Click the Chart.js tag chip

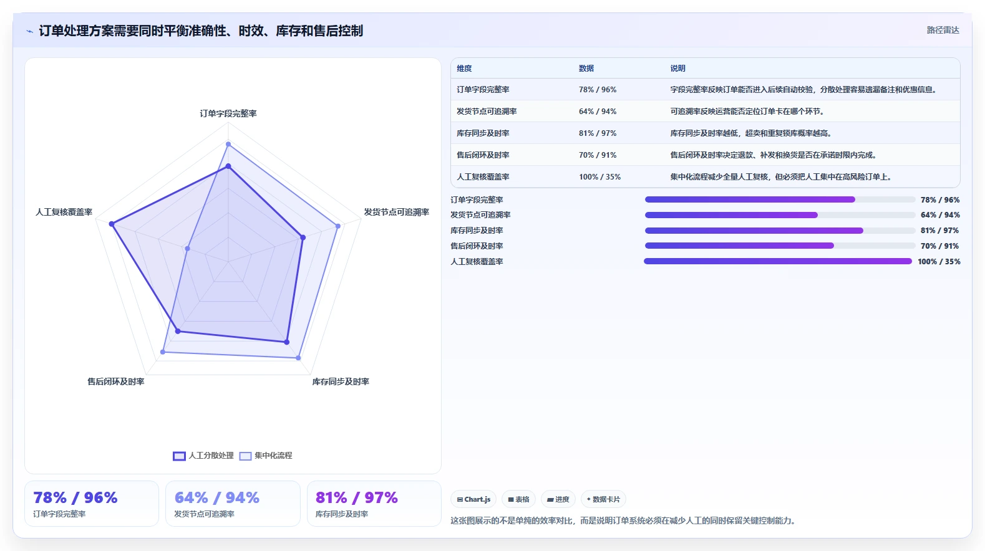473,499
